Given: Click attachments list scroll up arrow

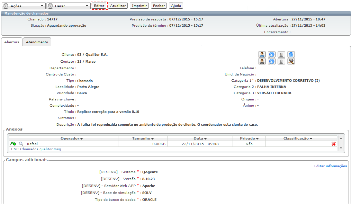Looking at the screenshot, I should [x=341, y=139].
